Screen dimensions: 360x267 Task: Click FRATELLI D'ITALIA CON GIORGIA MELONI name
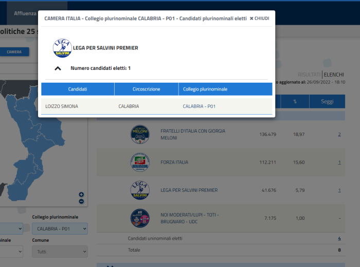pyautogui.click(x=193, y=134)
